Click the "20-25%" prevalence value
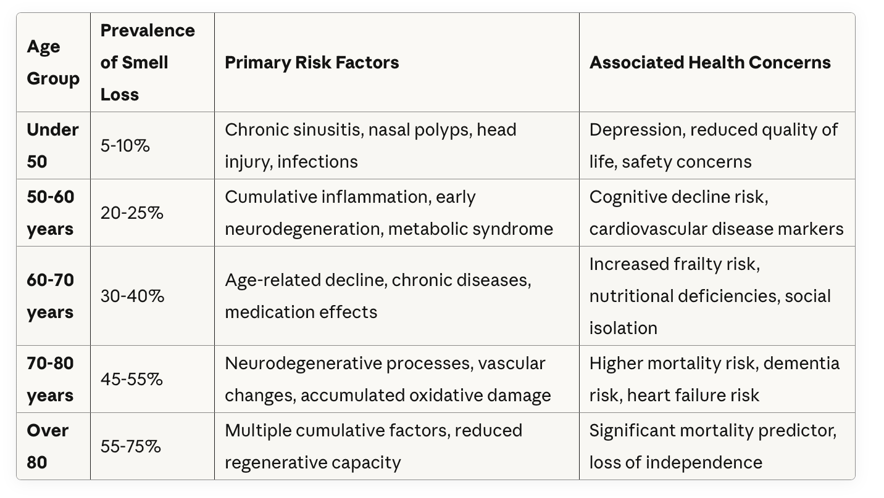The width and height of the screenshot is (884, 498). coord(132,213)
